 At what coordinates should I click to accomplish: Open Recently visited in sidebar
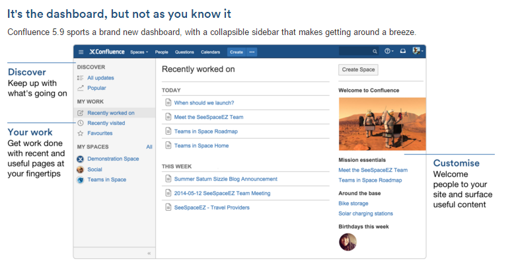106,123
